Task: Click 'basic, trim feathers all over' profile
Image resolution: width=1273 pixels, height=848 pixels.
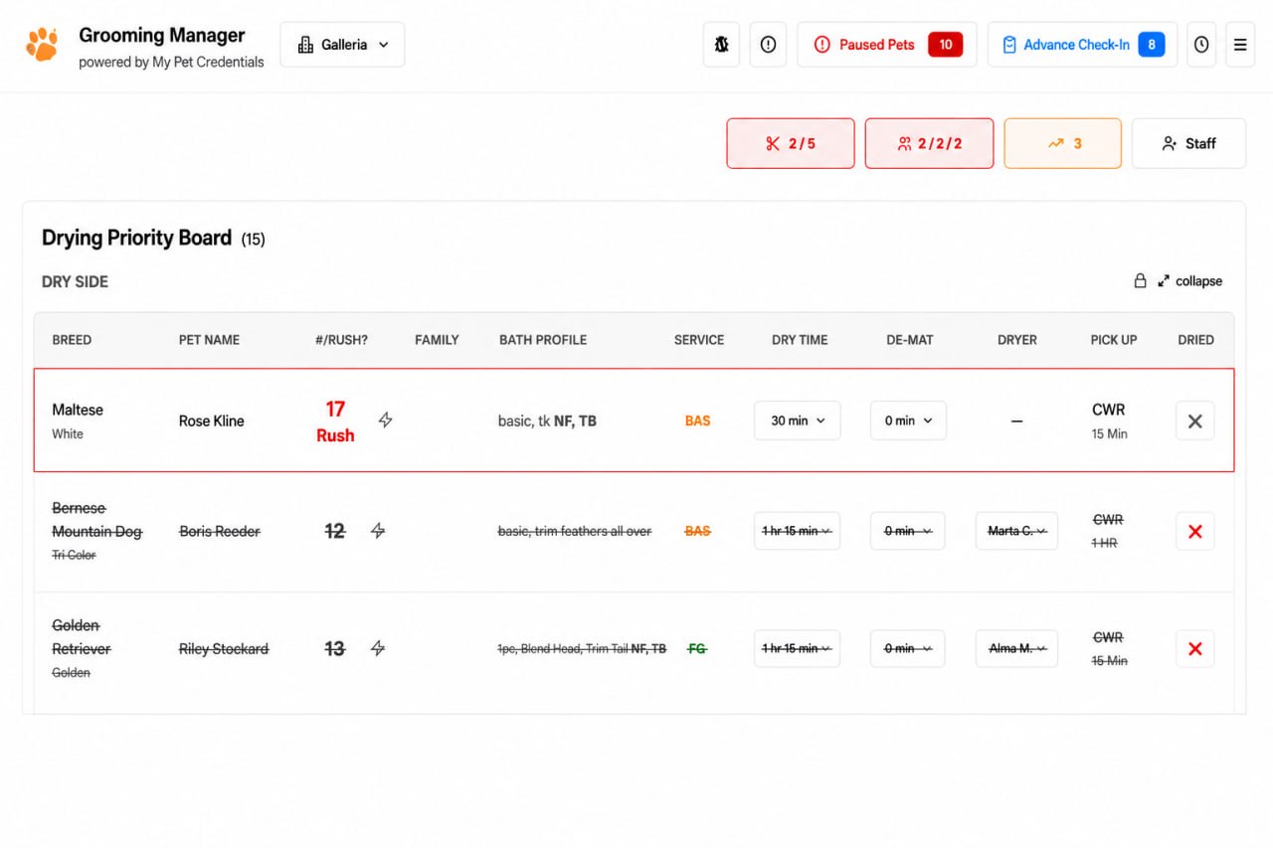Action: pyautogui.click(x=575, y=531)
